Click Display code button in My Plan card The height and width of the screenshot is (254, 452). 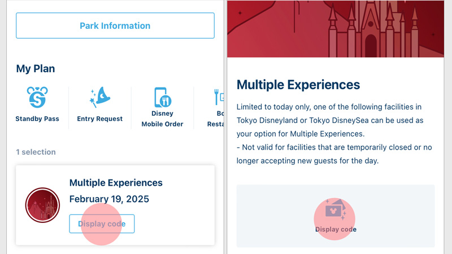tap(102, 224)
